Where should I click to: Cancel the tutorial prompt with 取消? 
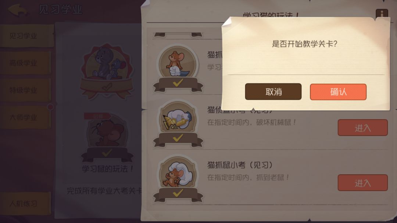273,92
